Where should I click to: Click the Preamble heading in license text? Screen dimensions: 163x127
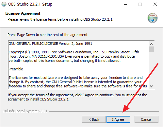tap(16, 69)
